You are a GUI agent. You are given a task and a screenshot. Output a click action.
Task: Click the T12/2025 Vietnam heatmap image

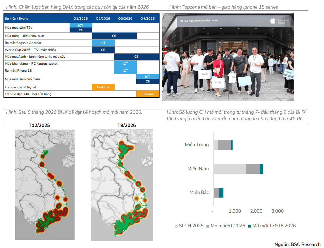[45, 185]
